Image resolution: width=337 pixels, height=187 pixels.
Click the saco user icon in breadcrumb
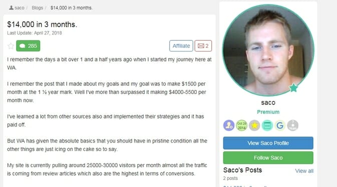pyautogui.click(x=11, y=7)
